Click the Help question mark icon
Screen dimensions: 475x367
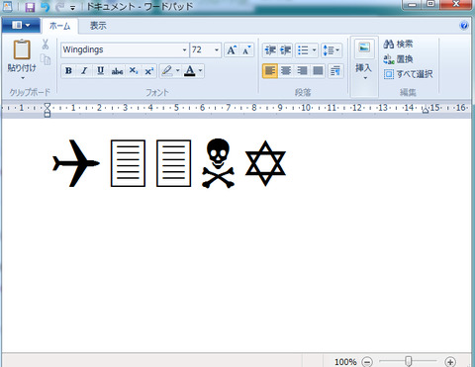click(x=464, y=26)
